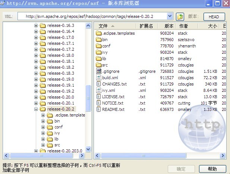Image resolution: width=230 pixels, height=174 pixels.
Task: Open the URL combo box dropdown arrow
Action: click(170, 16)
